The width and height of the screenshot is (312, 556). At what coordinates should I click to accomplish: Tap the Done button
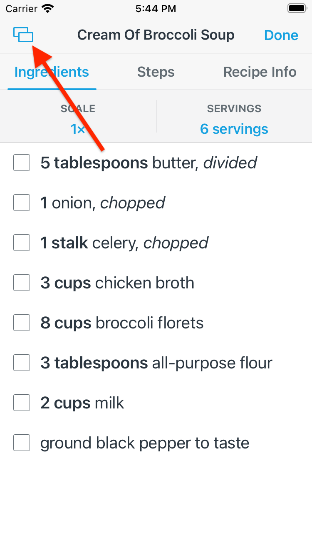click(x=281, y=35)
